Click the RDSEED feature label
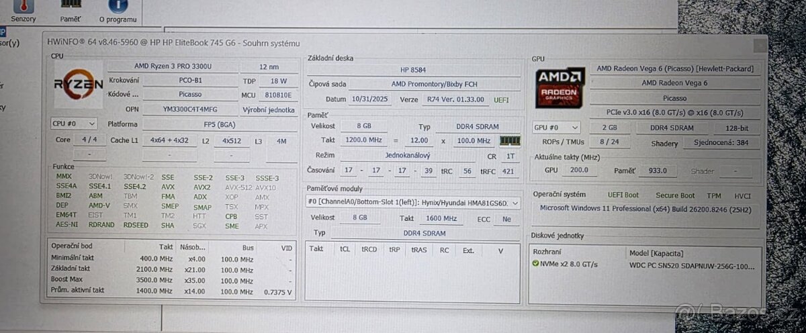Screen dimensions: 806x333 [135, 225]
